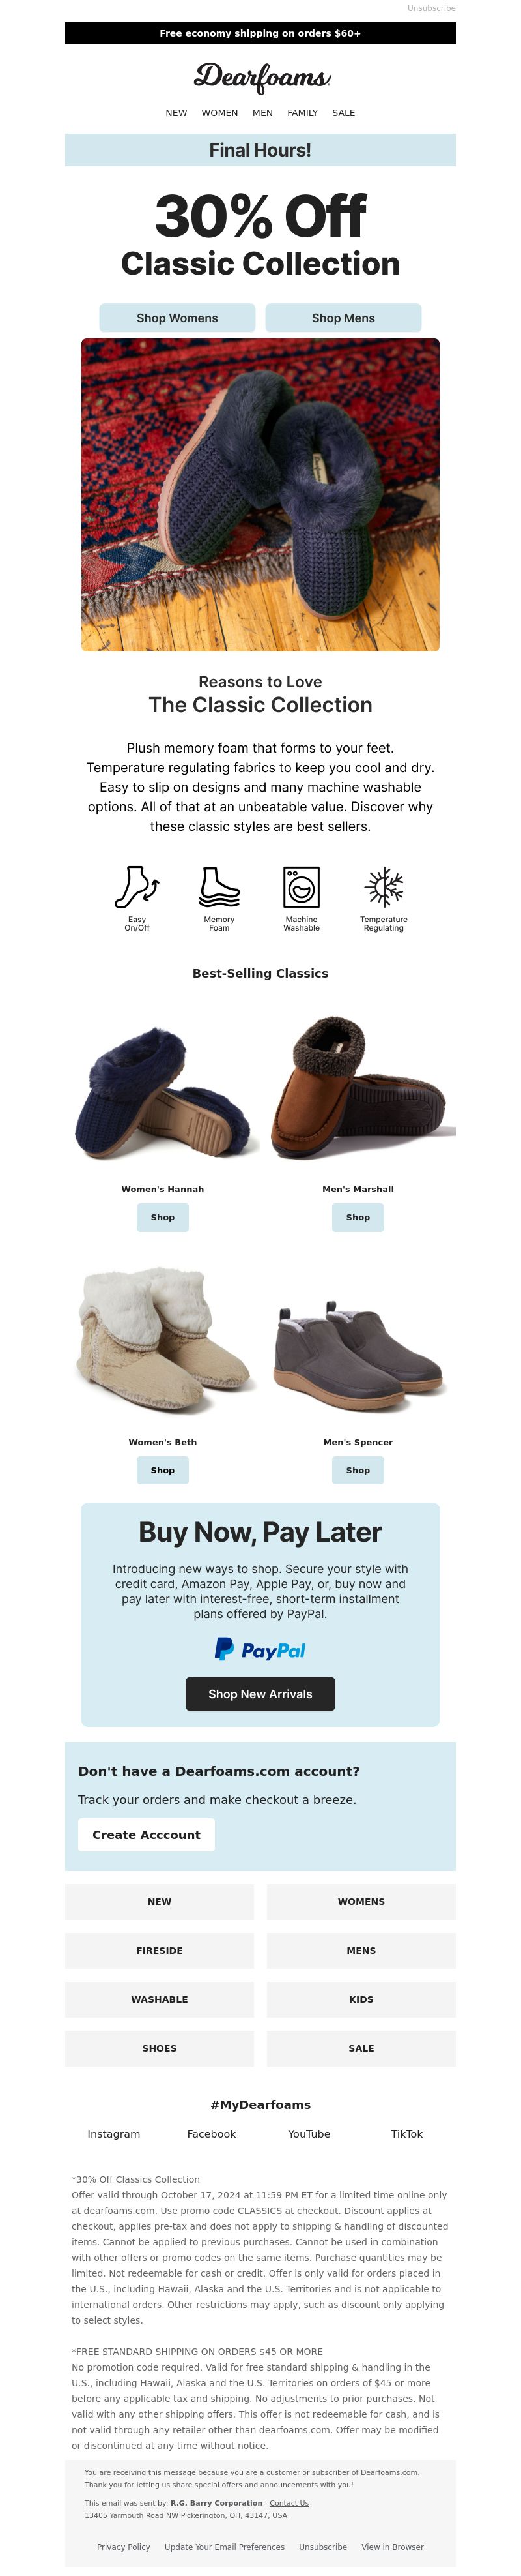521x2576 pixels.
Task: Open the Instagram social link
Action: (x=114, y=2134)
